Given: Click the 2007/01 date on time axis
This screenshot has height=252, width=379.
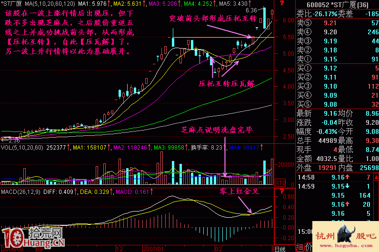Looking at the screenshot, I should tap(153, 249).
